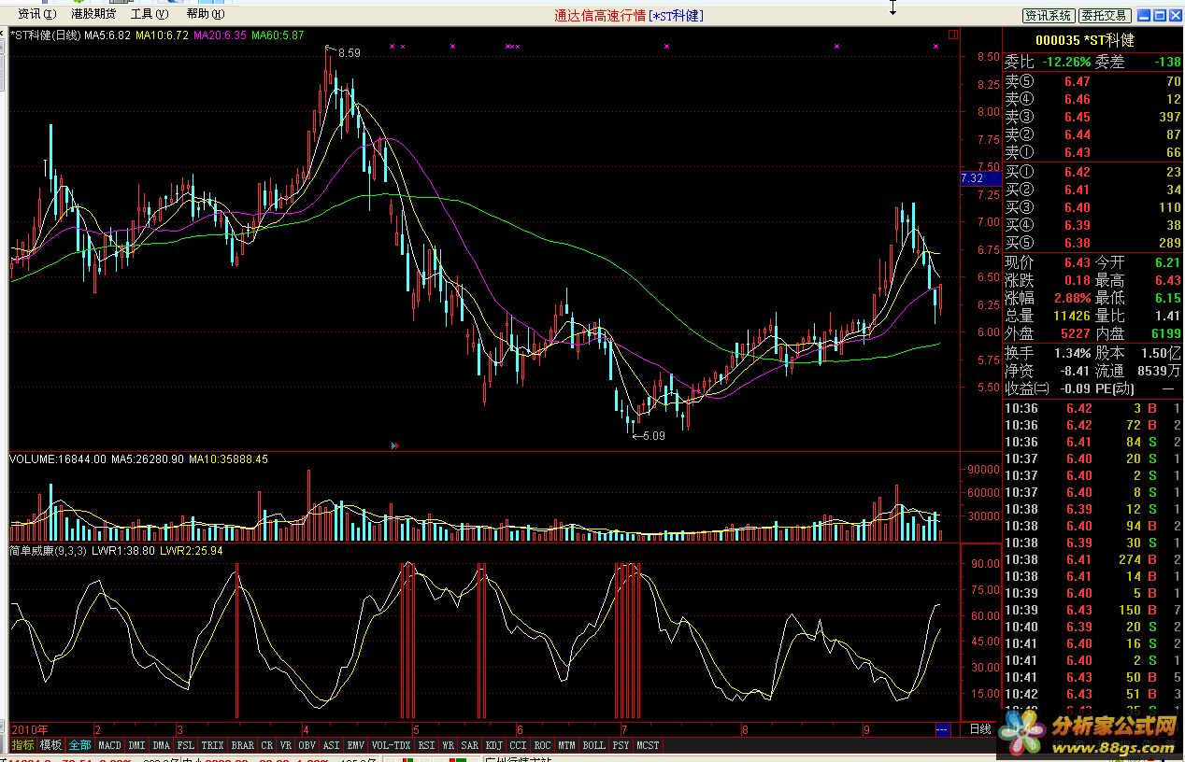The width and height of the screenshot is (1185, 762).
Task: Click the LWR2:25.94 value label
Action: tap(192, 551)
